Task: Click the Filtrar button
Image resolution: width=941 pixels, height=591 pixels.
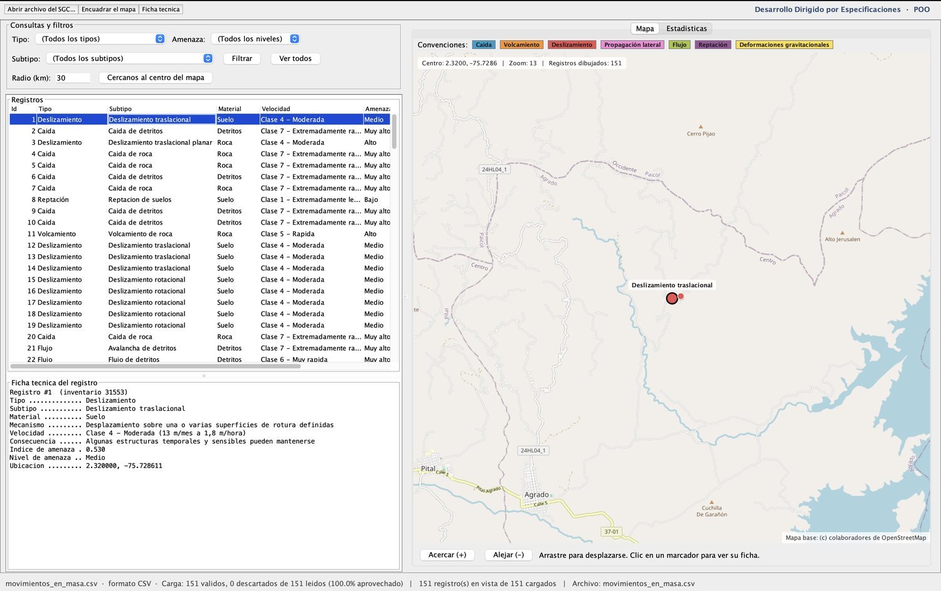Action: point(242,58)
